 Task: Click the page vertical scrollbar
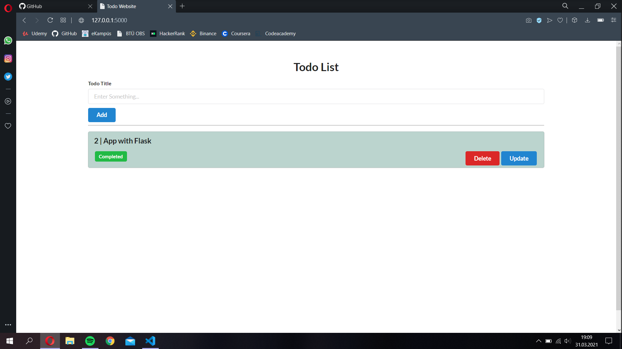click(619, 178)
